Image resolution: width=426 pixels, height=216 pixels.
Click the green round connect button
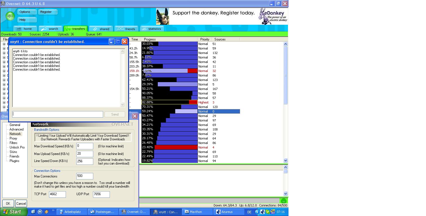tap(10, 16)
